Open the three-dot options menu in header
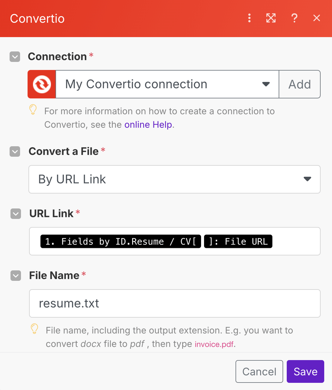This screenshot has height=390, width=332. [x=249, y=18]
